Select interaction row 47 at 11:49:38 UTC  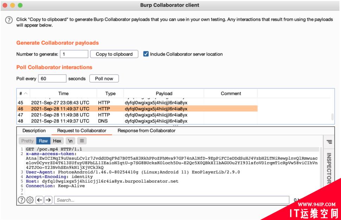[x=137, y=115]
